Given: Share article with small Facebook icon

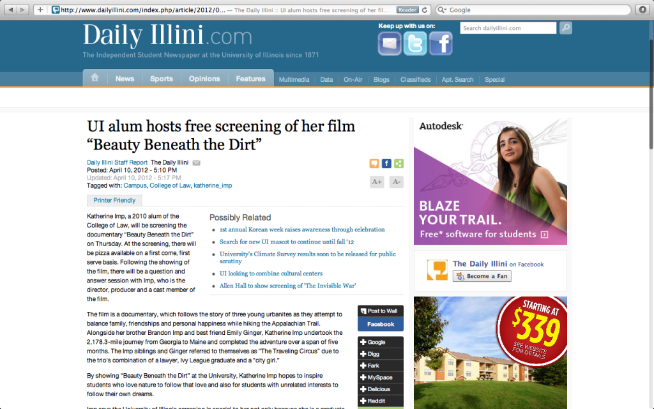Looking at the screenshot, I should (x=386, y=164).
